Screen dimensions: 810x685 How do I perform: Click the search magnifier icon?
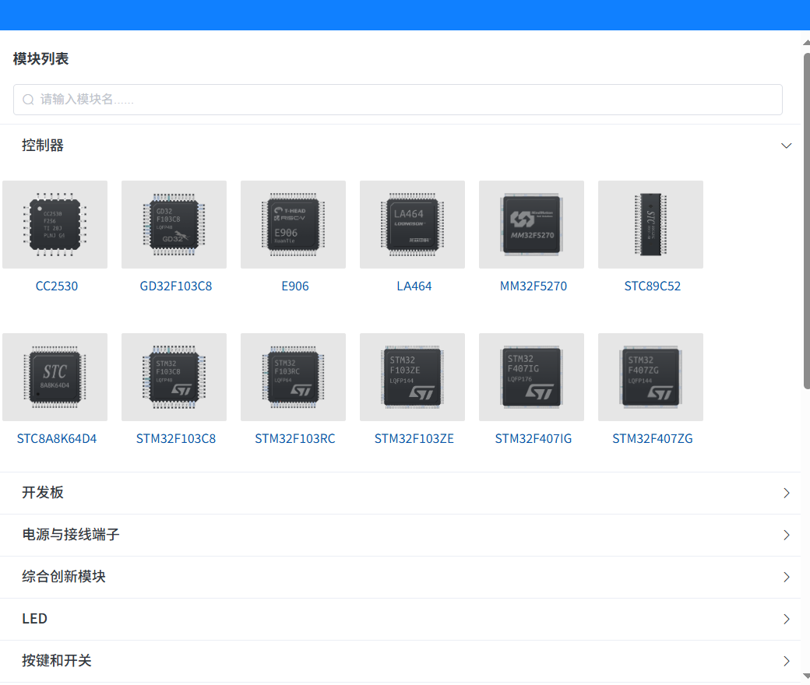[x=28, y=100]
